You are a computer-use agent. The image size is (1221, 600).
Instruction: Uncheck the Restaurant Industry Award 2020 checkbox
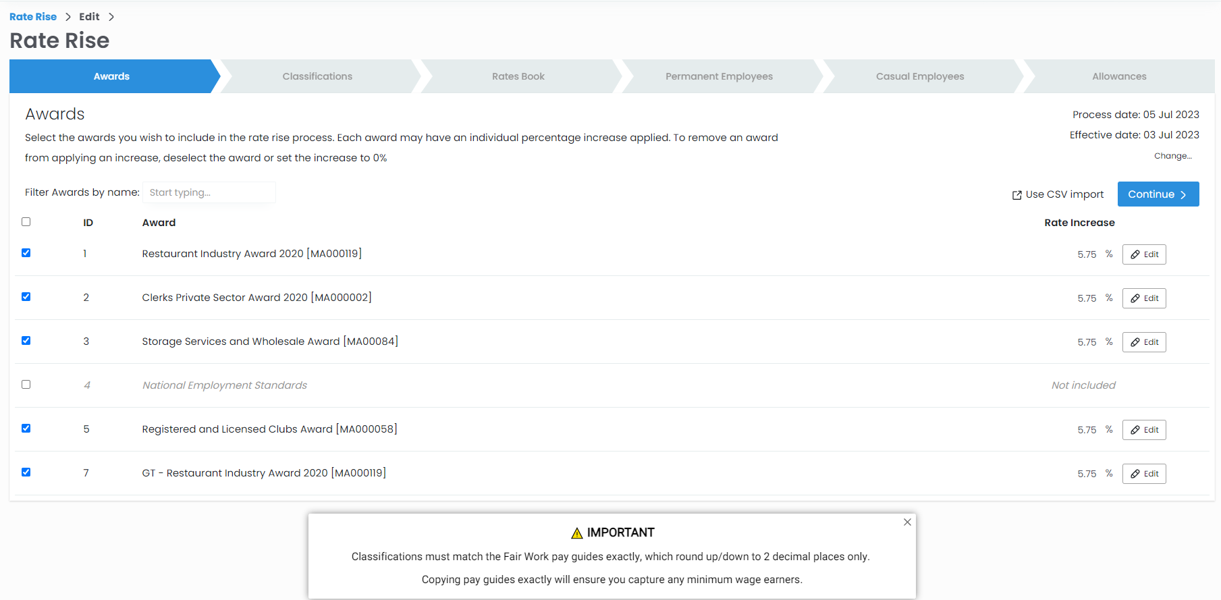tap(26, 253)
